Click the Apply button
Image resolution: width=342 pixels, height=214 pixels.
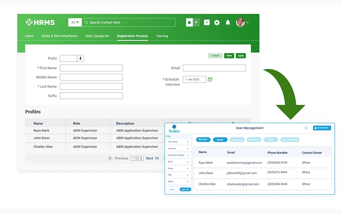pyautogui.click(x=241, y=56)
